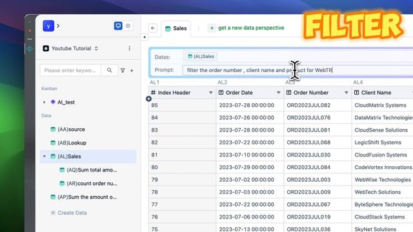Click the blue 'y' workspace logo
This screenshot has height=232, width=413.
pos(48,26)
